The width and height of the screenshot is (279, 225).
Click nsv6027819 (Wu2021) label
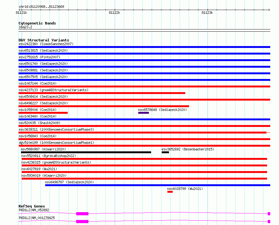coord(39,169)
